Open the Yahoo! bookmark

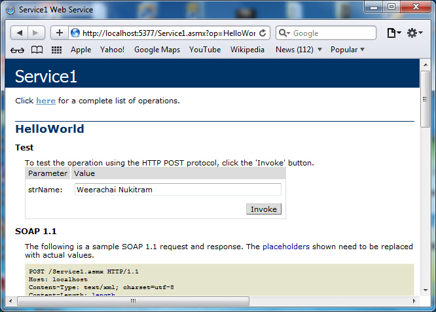pyautogui.click(x=112, y=50)
